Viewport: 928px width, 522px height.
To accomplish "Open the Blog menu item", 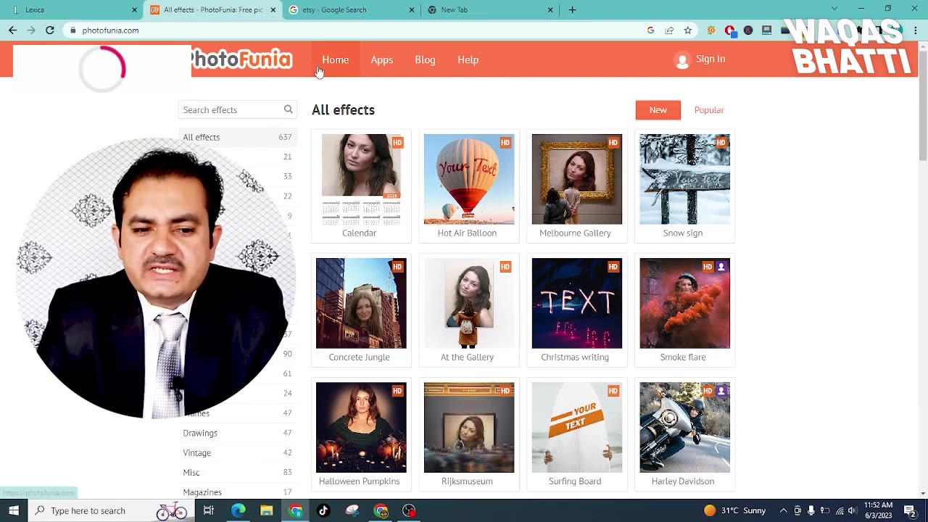I will pos(425,60).
